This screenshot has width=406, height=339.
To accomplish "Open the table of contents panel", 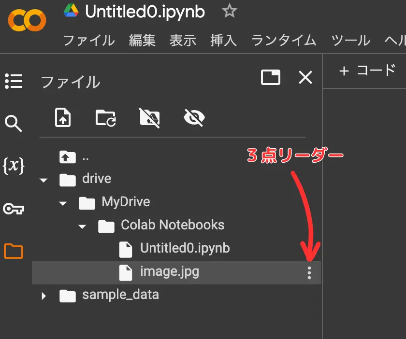I will tap(14, 82).
